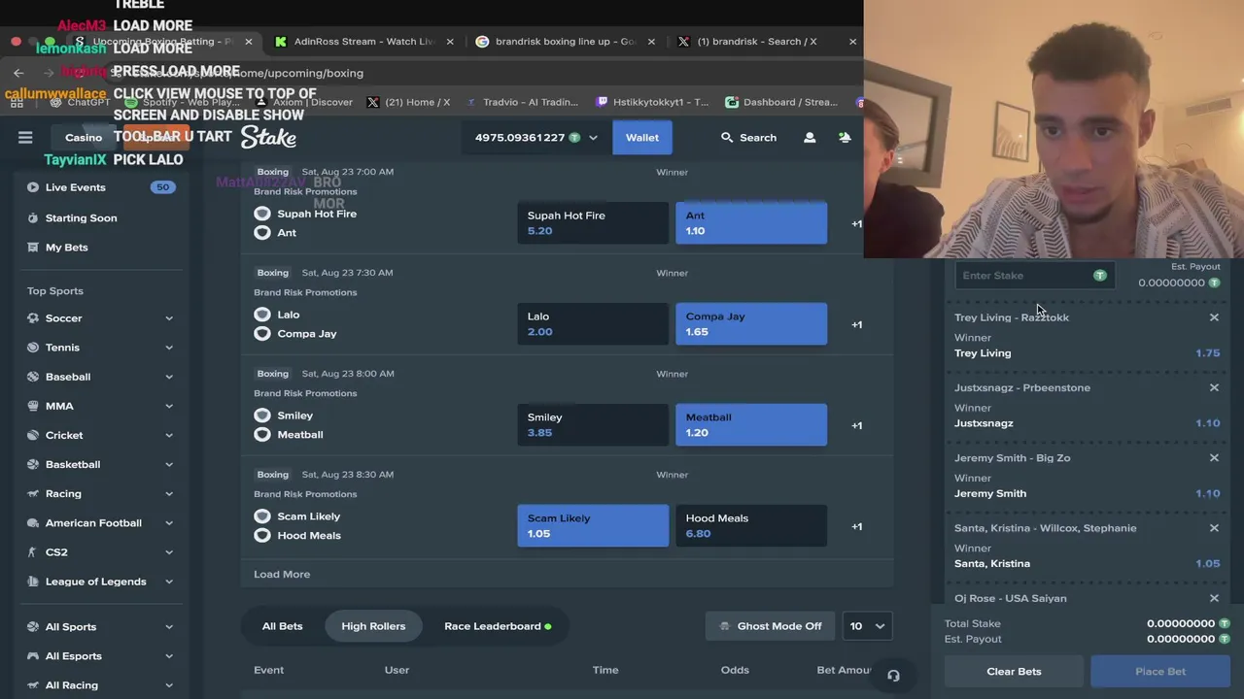Switch to Race Leaderboard tab
Screen dimensions: 1244x699
pyautogui.click(x=497, y=626)
